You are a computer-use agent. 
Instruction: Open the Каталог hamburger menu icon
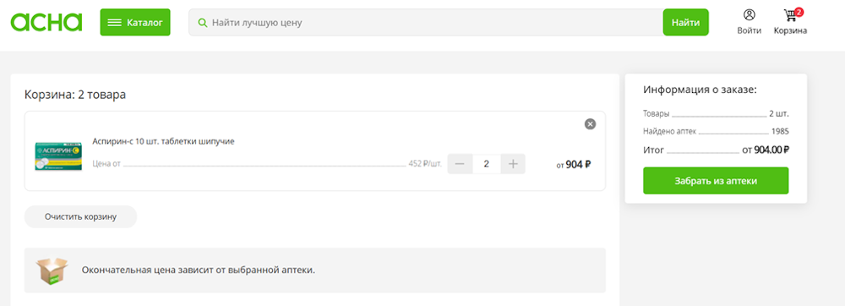click(x=114, y=22)
